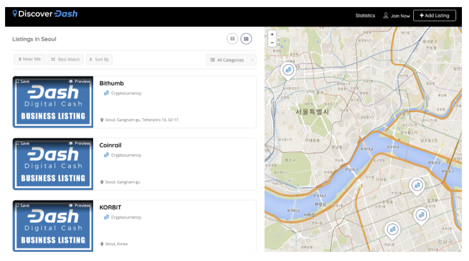The image size is (469, 261).
Task: Preview the KORBIT listing
Action: 79,205
